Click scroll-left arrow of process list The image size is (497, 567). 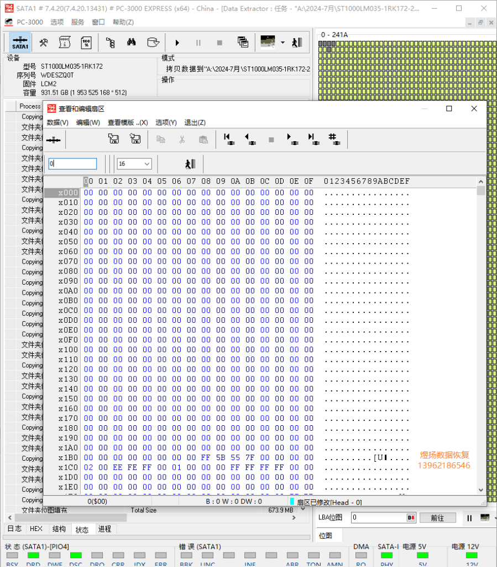[x=10, y=518]
